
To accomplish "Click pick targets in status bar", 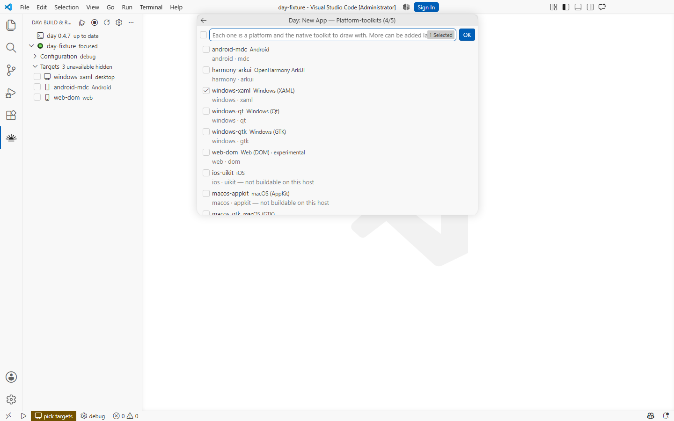I will tap(53, 416).
